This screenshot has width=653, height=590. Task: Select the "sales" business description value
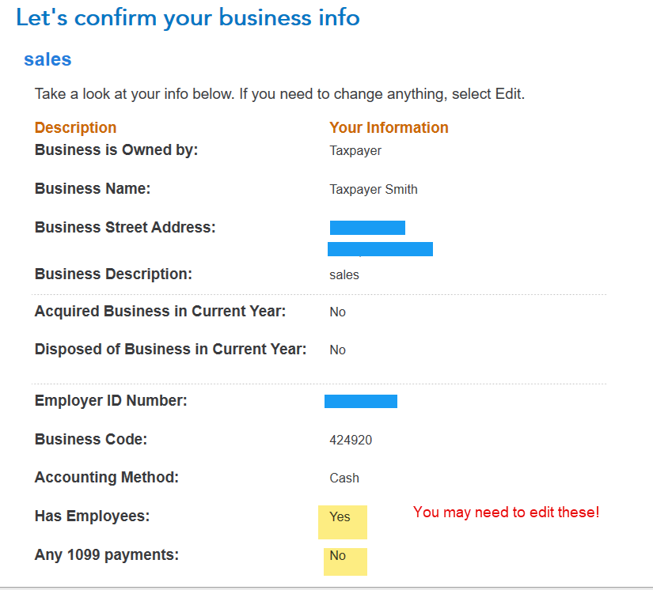(x=344, y=275)
